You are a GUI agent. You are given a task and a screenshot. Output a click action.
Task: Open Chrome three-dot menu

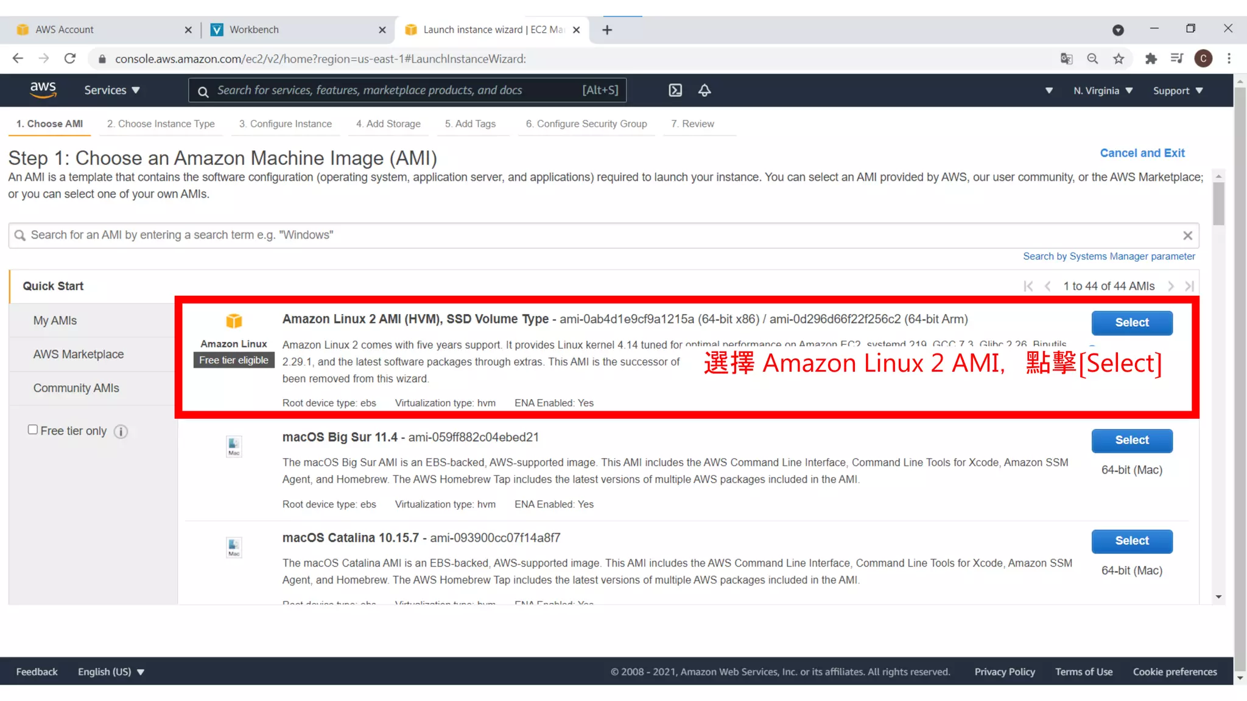coord(1229,58)
